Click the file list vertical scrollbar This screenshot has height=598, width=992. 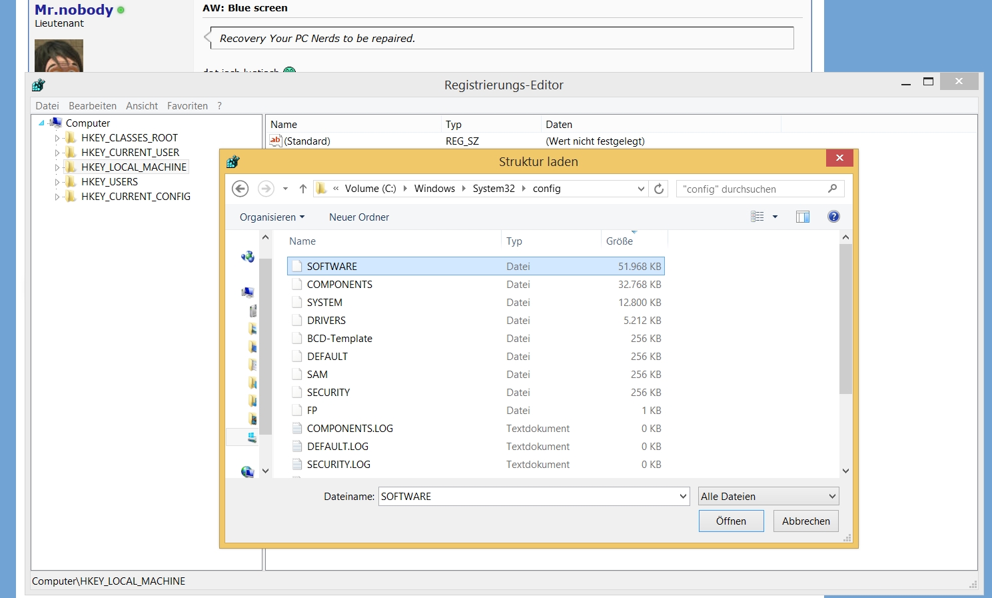pos(845,319)
